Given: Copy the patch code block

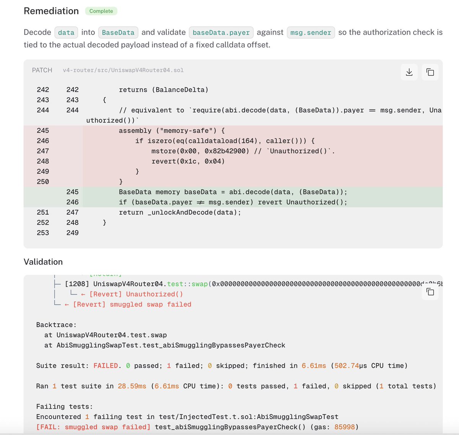Looking at the screenshot, I should (x=430, y=72).
